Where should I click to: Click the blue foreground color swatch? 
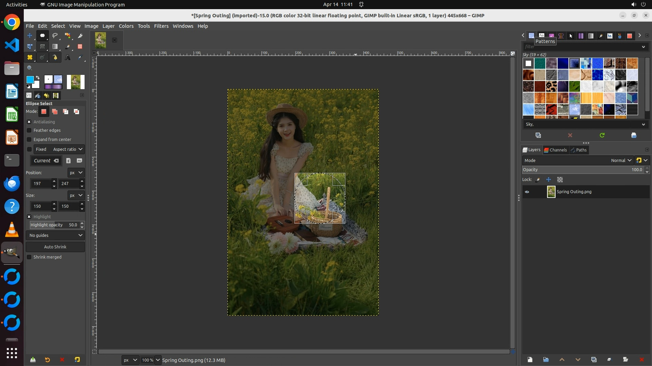pos(30,80)
